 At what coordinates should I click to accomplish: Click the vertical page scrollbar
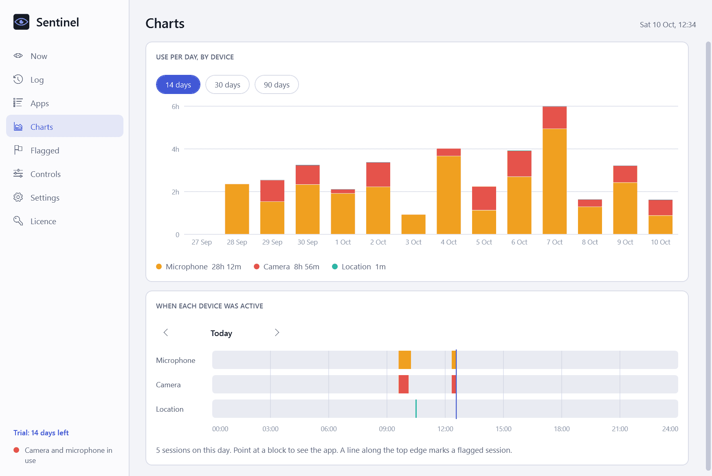708,256
